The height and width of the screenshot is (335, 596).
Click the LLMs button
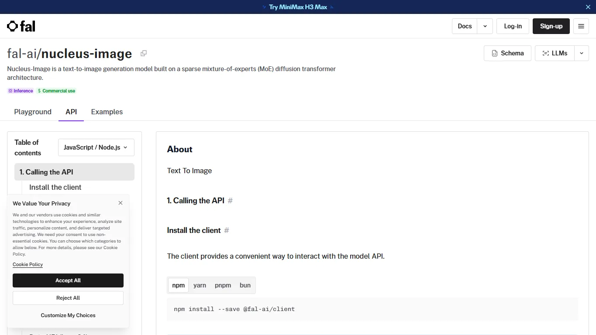tap(555, 53)
